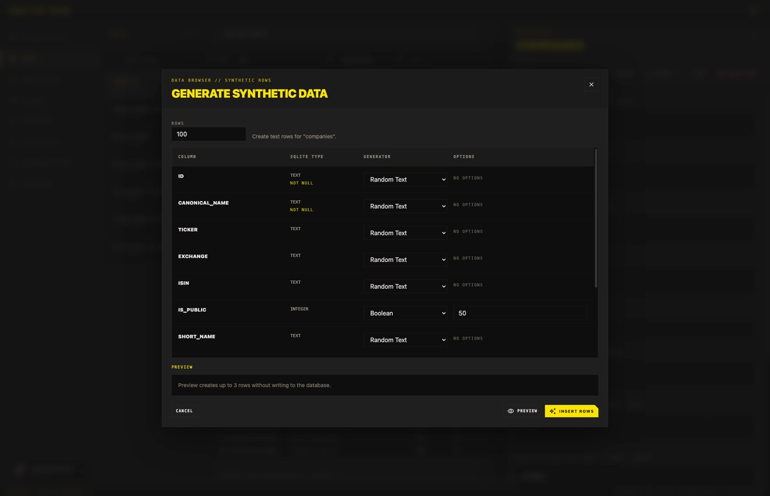
Task: Click the OPTIONS column header
Action: [x=464, y=157]
